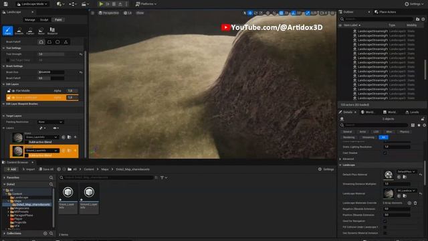
Task: Open Ground_LayerInfo asset dropdown
Action: 41,151
